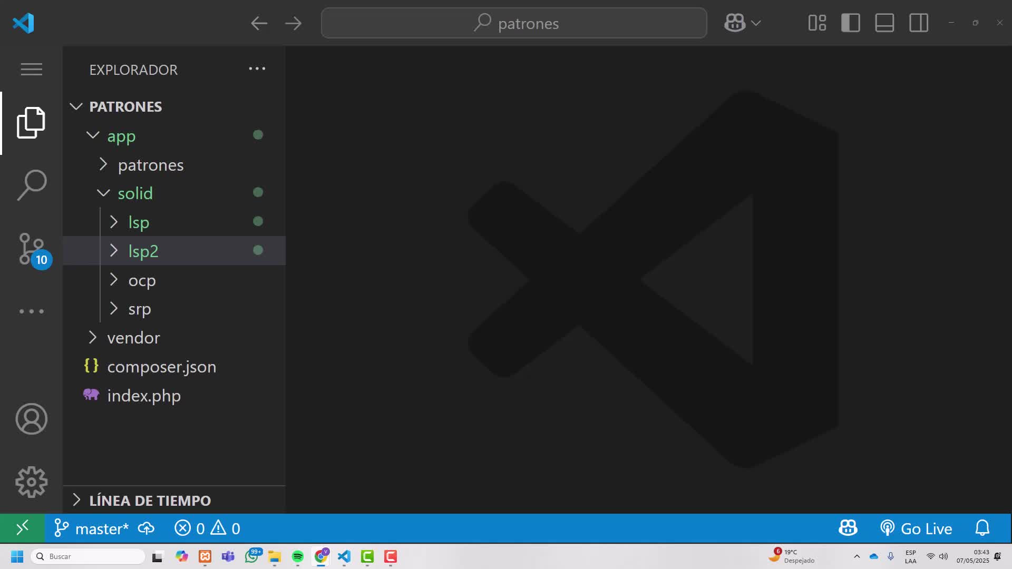Open Windows Start menu
Image resolution: width=1012 pixels, height=569 pixels.
[x=17, y=556]
